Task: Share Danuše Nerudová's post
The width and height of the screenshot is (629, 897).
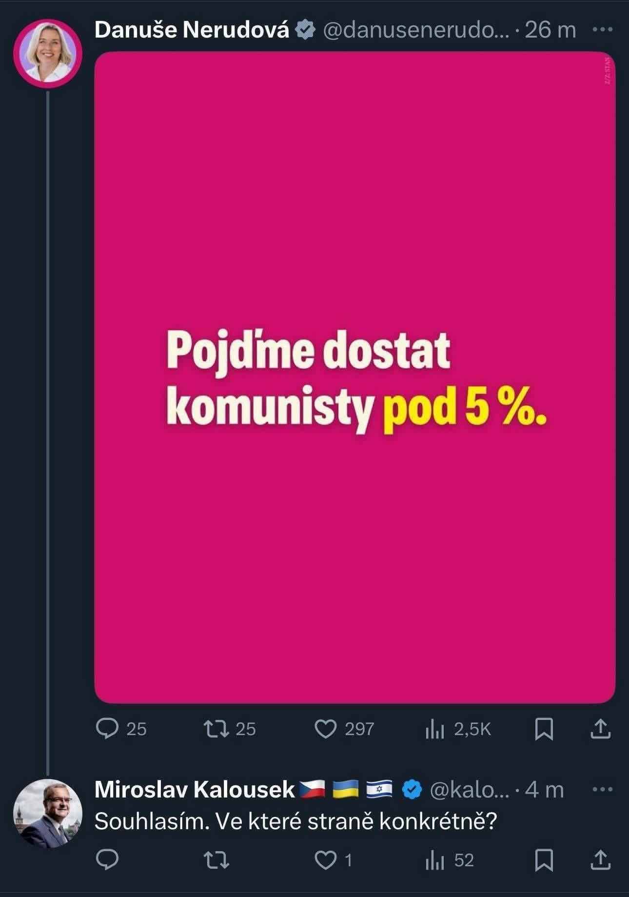Action: coord(600,729)
